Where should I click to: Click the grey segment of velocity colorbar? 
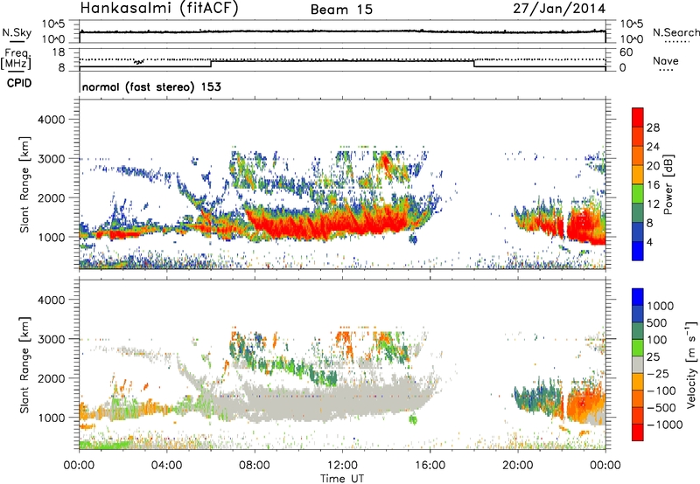tap(638, 364)
